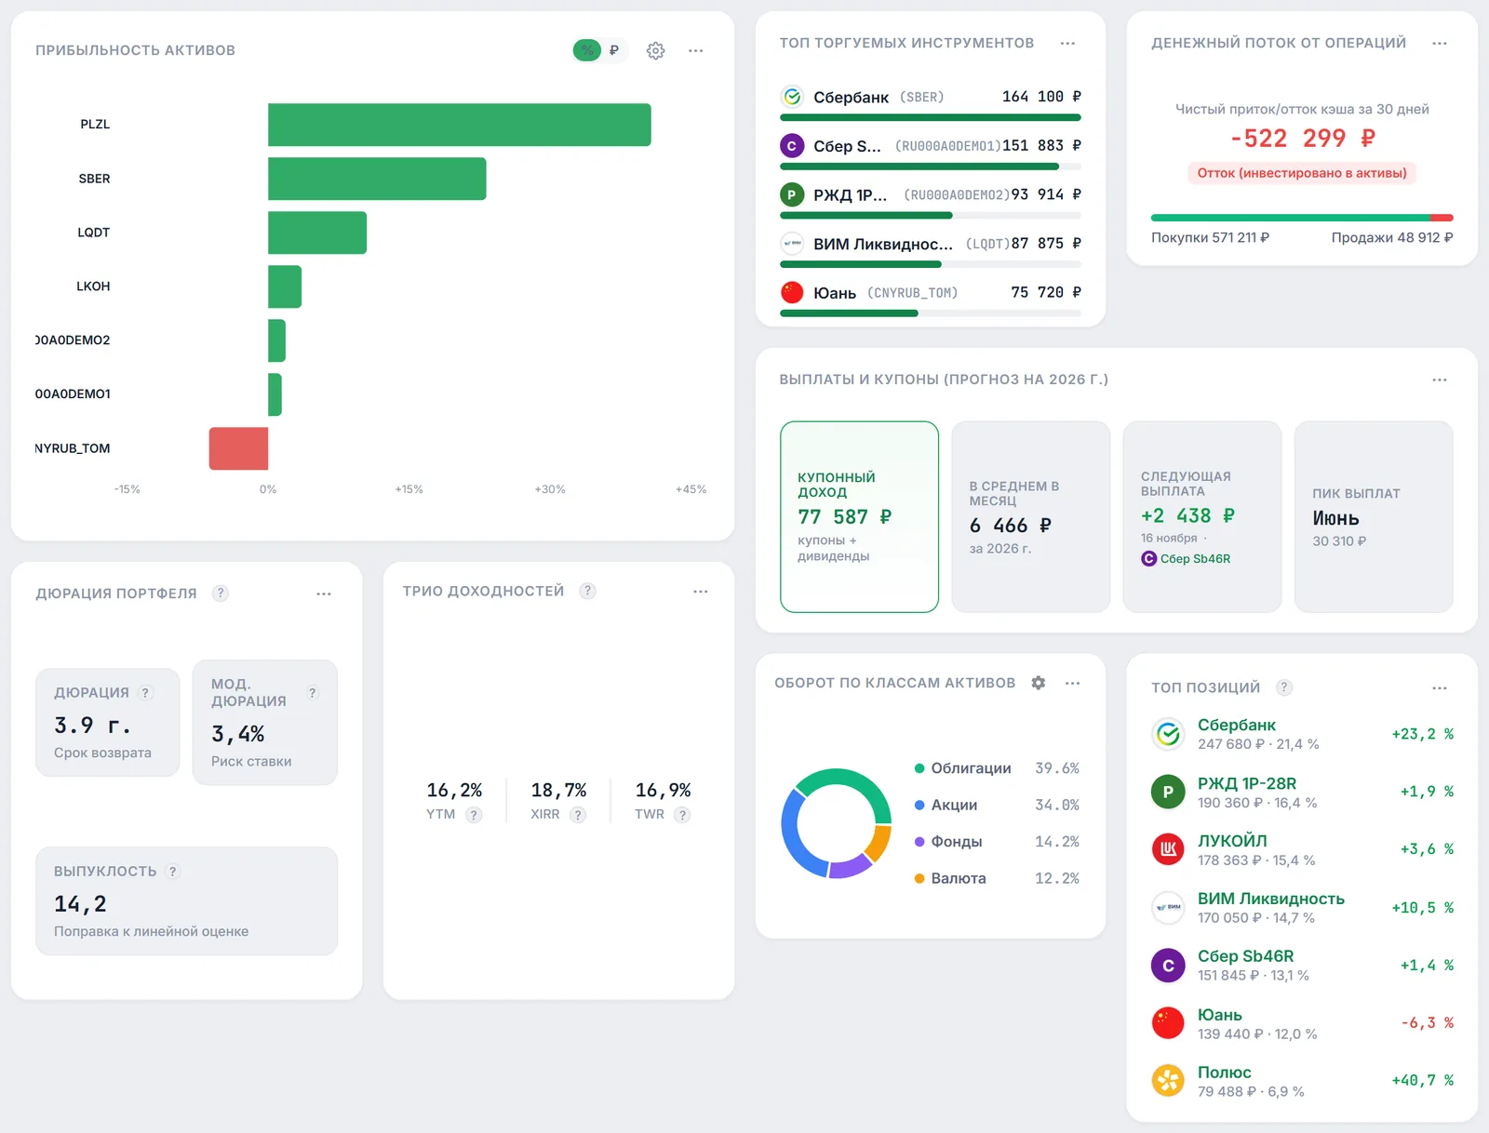This screenshot has height=1133, width=1489.
Task: Click the question mark next to TWR
Action: coord(682,815)
